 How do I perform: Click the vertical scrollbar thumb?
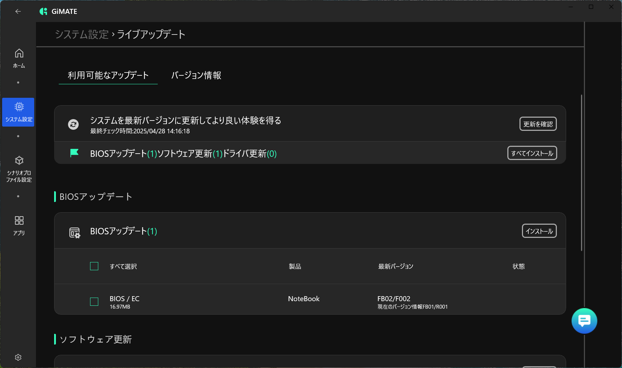tap(582, 172)
